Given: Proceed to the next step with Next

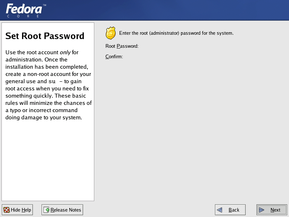Looking at the screenshot, I should 272,210.
